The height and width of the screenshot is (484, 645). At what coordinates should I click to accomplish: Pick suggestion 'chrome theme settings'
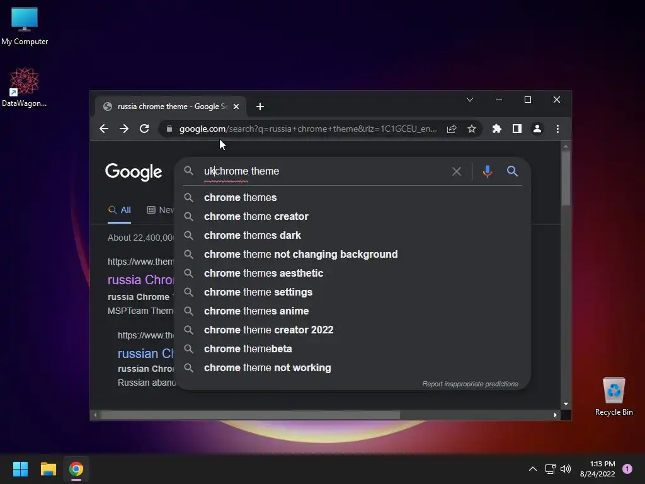353,292
